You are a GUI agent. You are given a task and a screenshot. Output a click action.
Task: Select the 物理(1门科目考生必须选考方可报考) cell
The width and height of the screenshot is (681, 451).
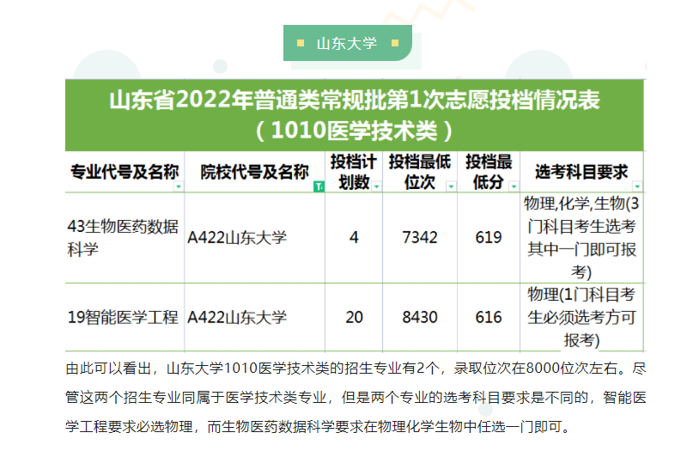click(x=581, y=317)
